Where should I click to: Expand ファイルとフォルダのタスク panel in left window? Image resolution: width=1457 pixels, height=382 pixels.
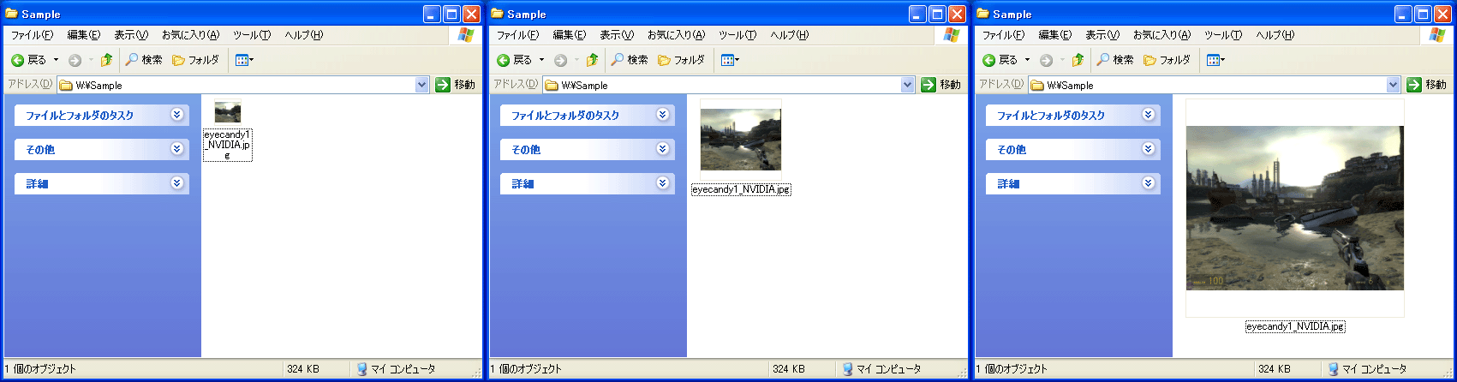[x=177, y=115]
